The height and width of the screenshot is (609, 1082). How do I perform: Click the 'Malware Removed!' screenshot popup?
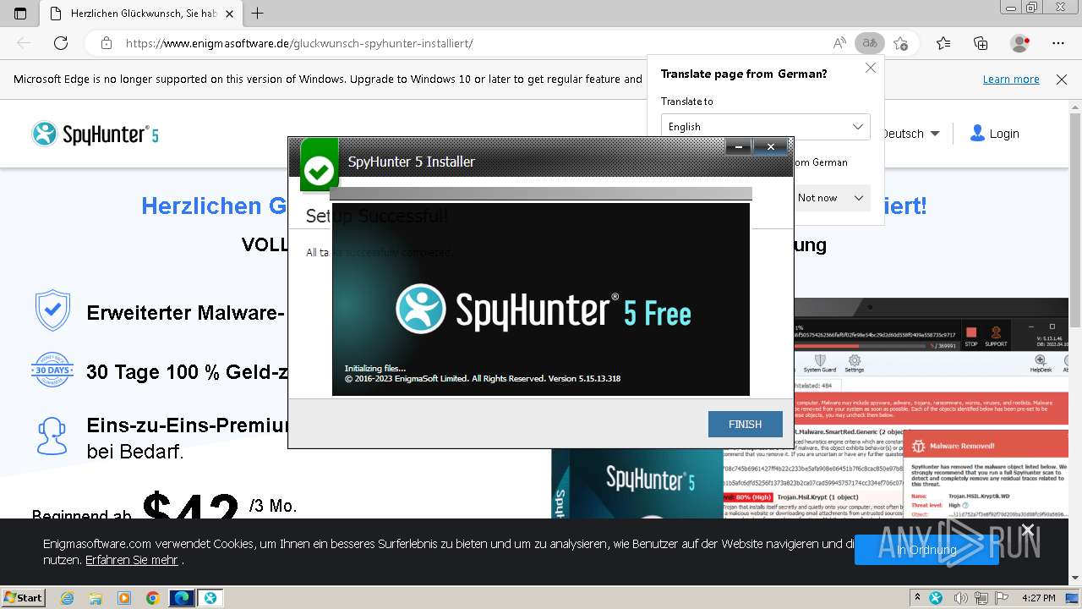(986, 474)
